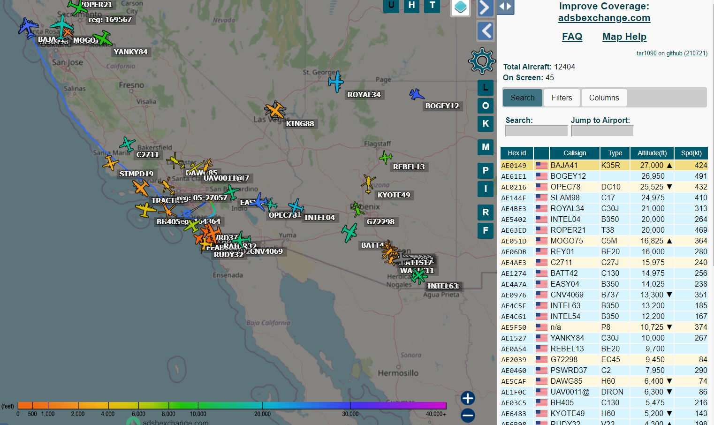This screenshot has height=425, width=714.
Task: Select the ROPER21 aircraft icon on map
Action: pyautogui.click(x=77, y=7)
